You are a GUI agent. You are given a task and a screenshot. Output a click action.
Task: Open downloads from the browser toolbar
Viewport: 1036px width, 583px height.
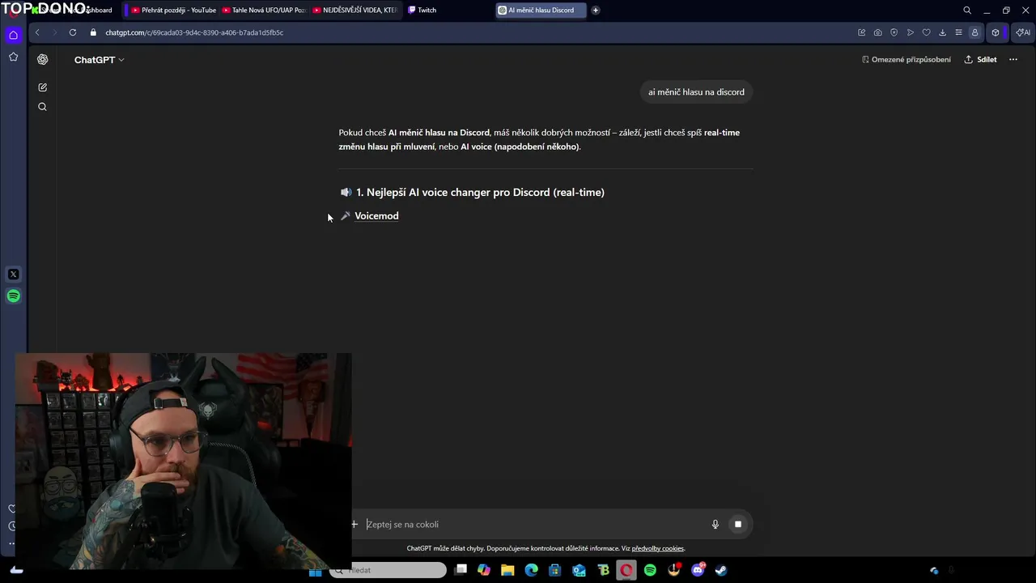coord(942,32)
